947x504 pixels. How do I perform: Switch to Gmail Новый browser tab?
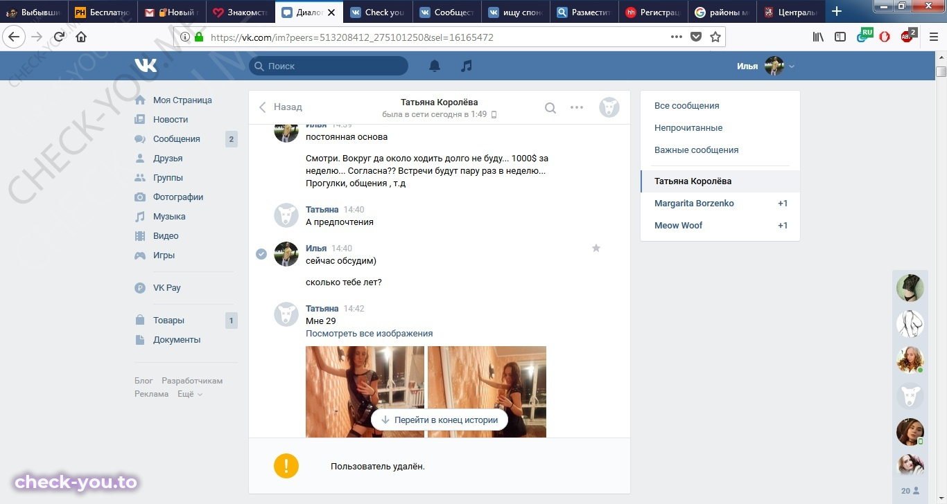pos(172,12)
